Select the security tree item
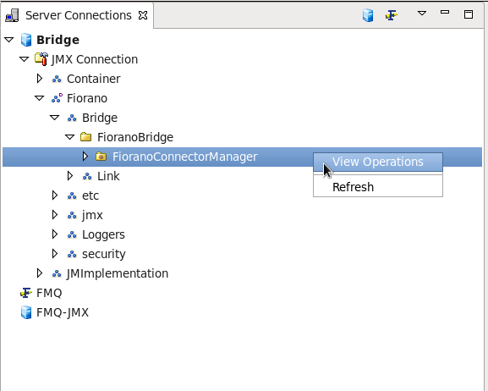The image size is (488, 391). [104, 254]
